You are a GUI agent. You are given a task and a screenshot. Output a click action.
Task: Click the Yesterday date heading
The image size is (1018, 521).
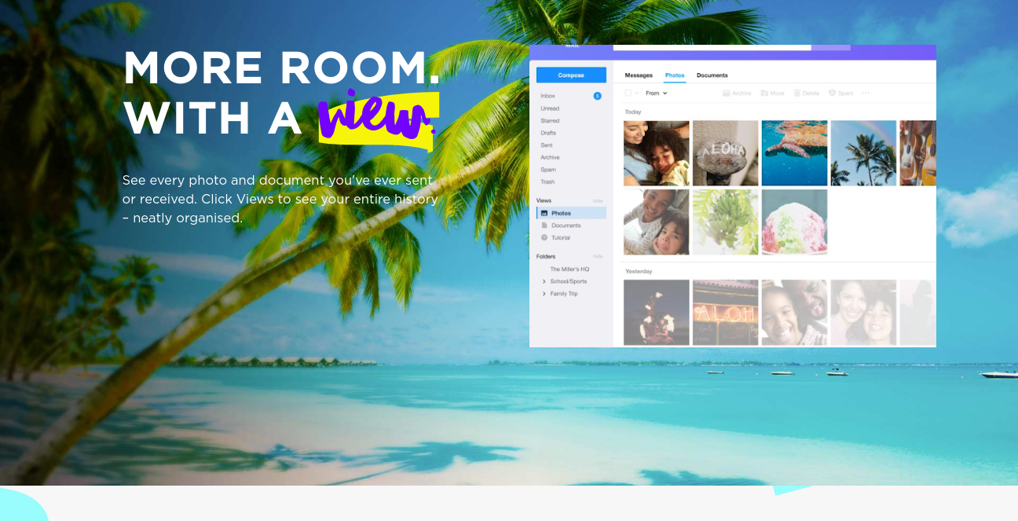click(x=639, y=271)
